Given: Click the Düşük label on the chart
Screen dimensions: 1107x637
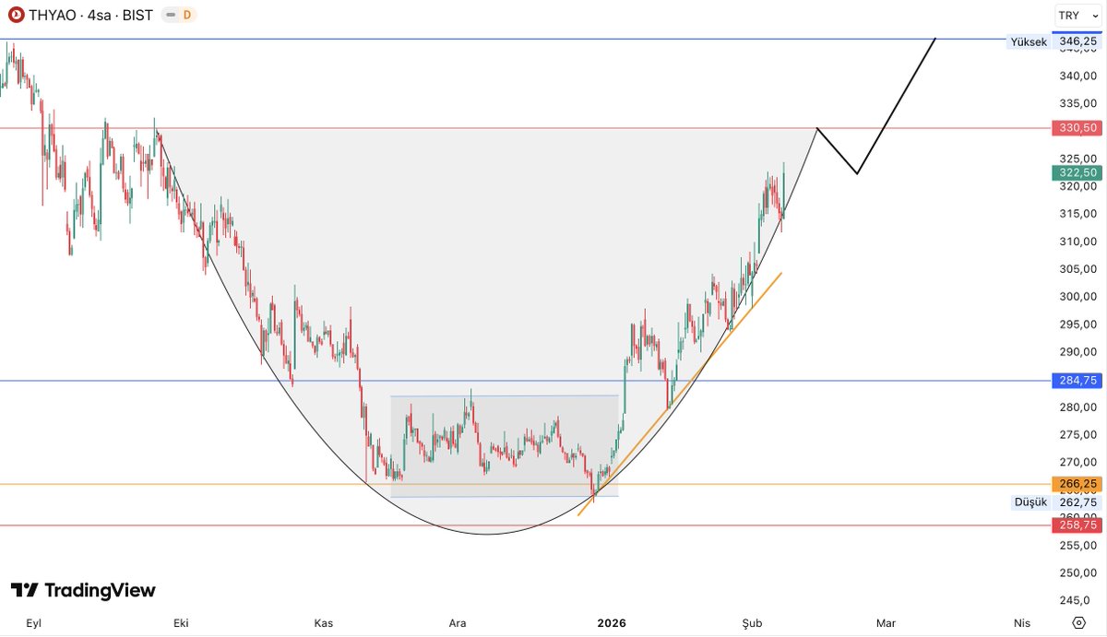Looking at the screenshot, I should [x=1030, y=501].
